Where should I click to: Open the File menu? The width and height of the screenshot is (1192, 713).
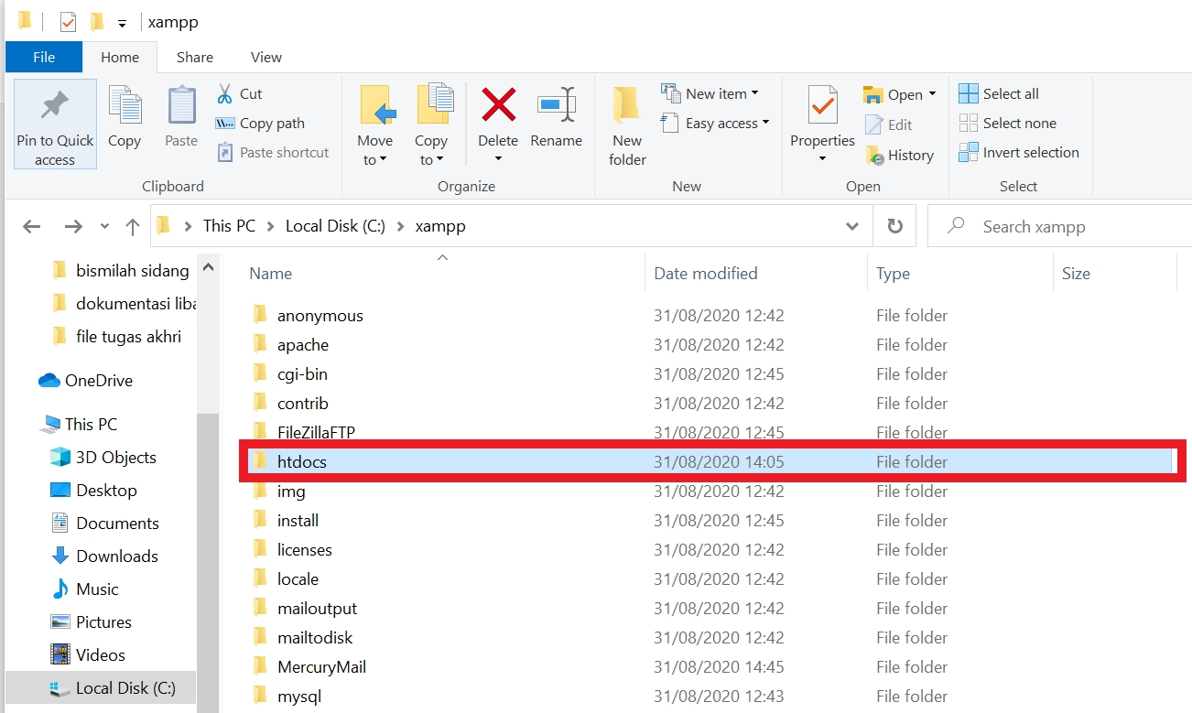tap(44, 57)
